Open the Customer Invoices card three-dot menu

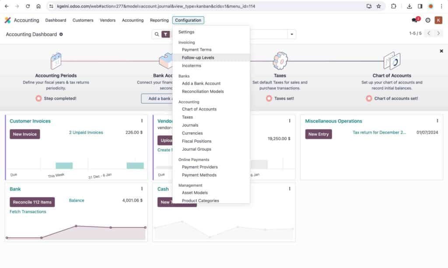(x=141, y=121)
